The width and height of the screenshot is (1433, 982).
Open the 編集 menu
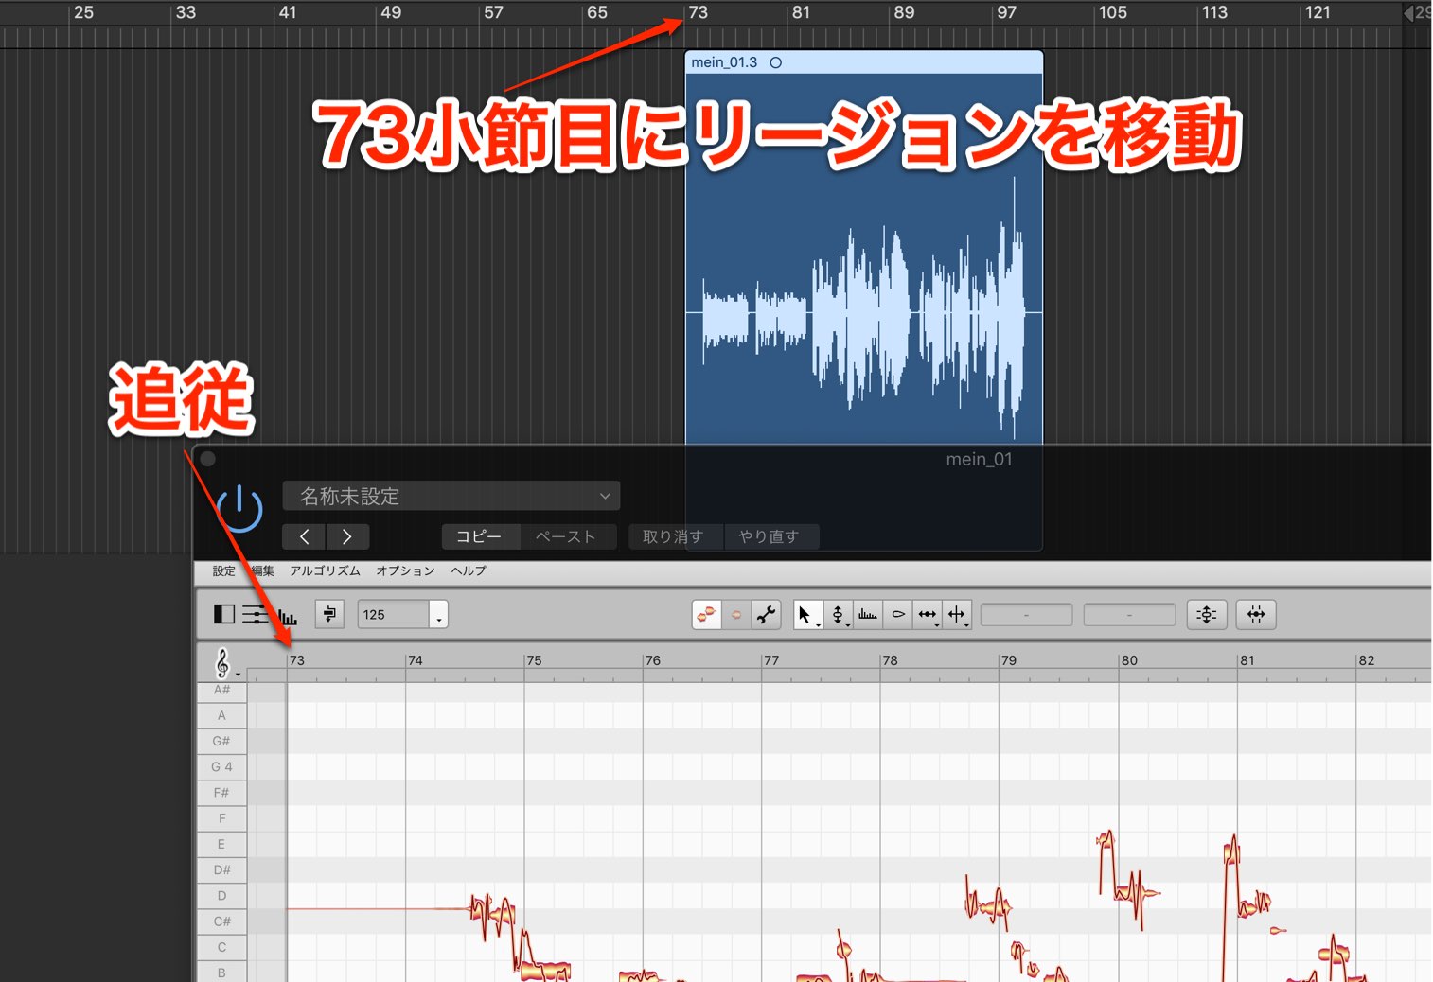coord(263,570)
